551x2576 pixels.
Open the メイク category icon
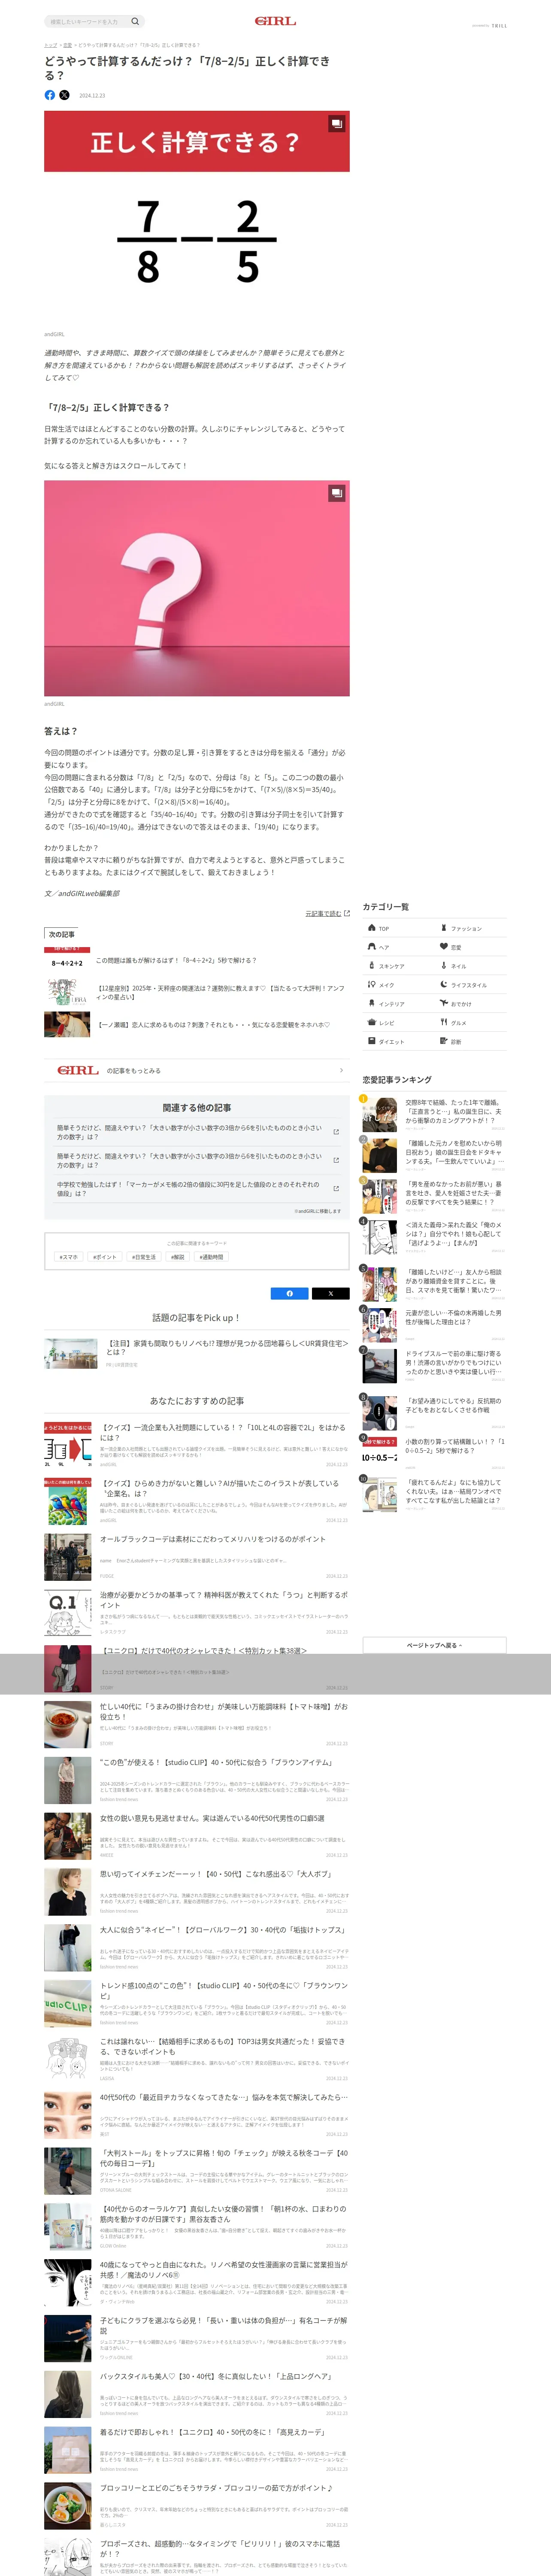point(371,985)
